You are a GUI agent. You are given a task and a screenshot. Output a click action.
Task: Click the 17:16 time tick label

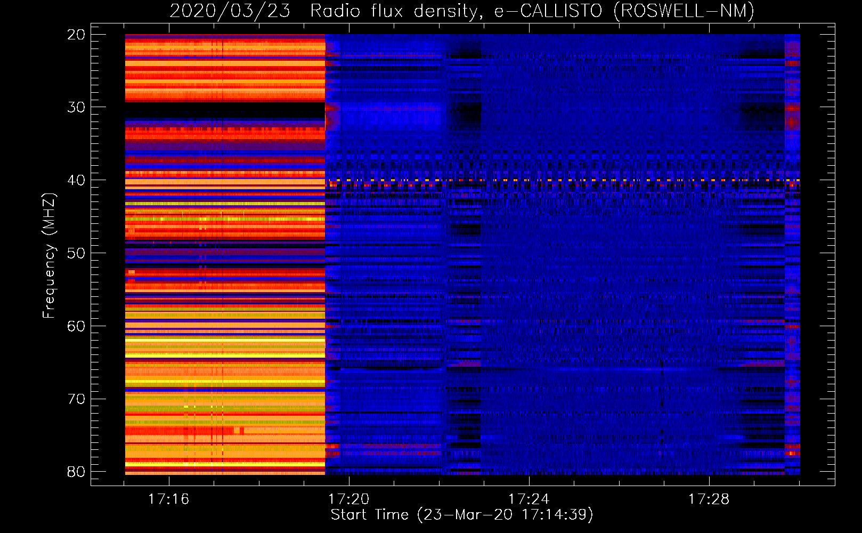pos(169,499)
